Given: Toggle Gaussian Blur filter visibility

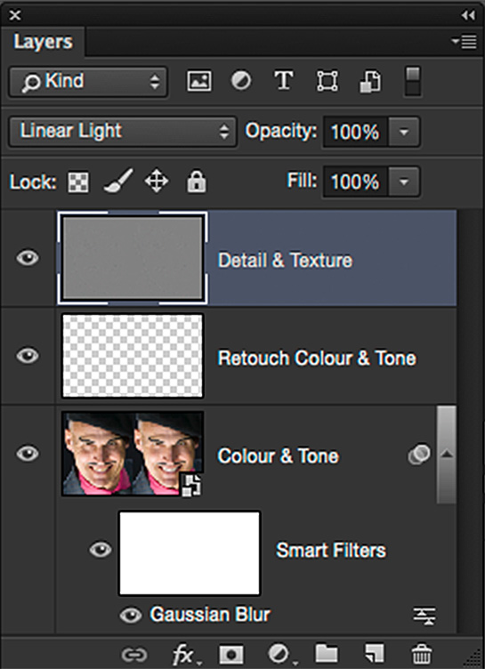Looking at the screenshot, I should pyautogui.click(x=131, y=616).
